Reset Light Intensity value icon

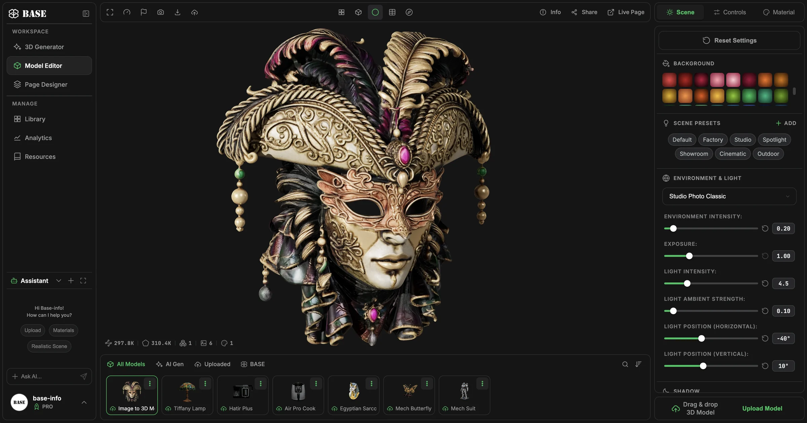point(765,283)
